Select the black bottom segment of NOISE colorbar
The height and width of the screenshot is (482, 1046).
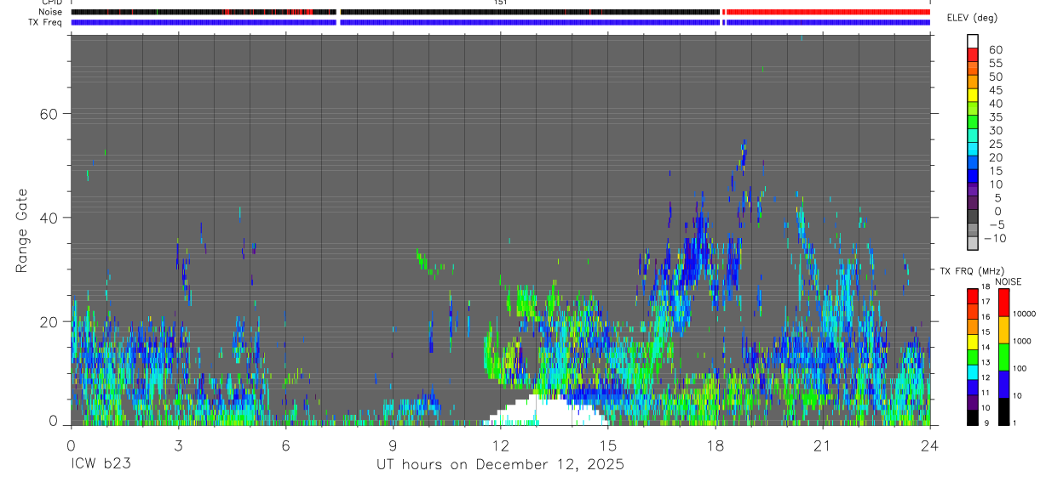(1003, 411)
